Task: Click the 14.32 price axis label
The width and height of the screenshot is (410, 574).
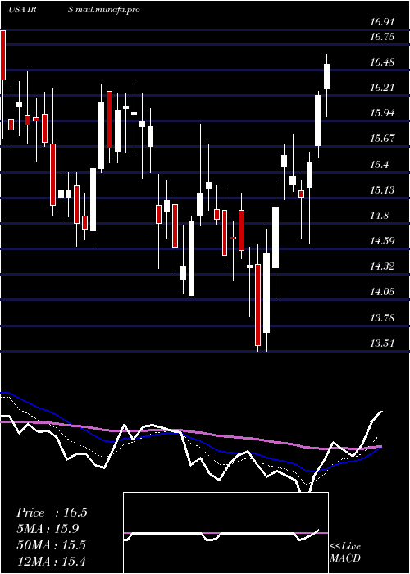Action: click(382, 266)
